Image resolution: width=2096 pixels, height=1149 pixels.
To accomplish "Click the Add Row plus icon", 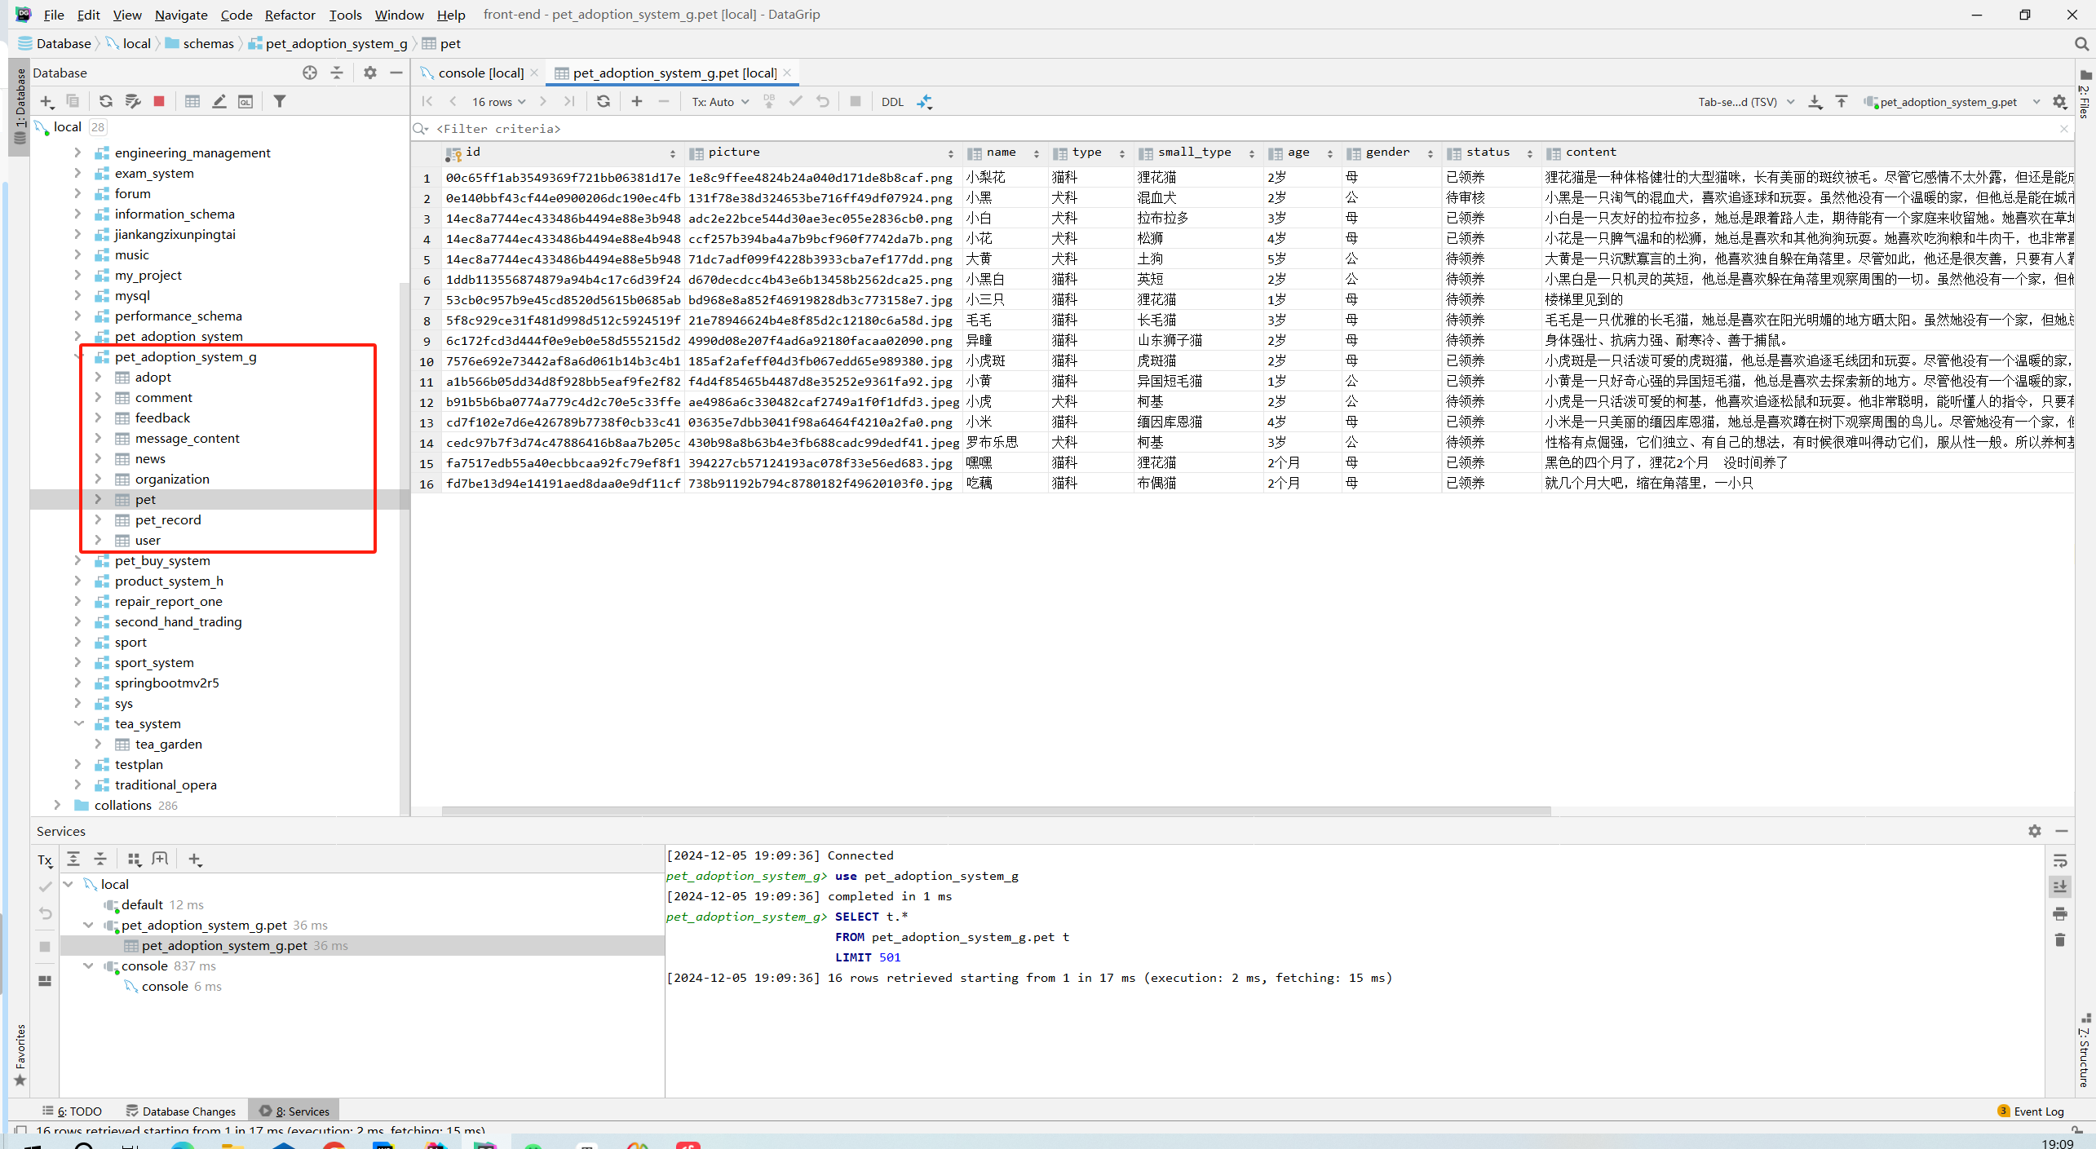I will coord(637,101).
